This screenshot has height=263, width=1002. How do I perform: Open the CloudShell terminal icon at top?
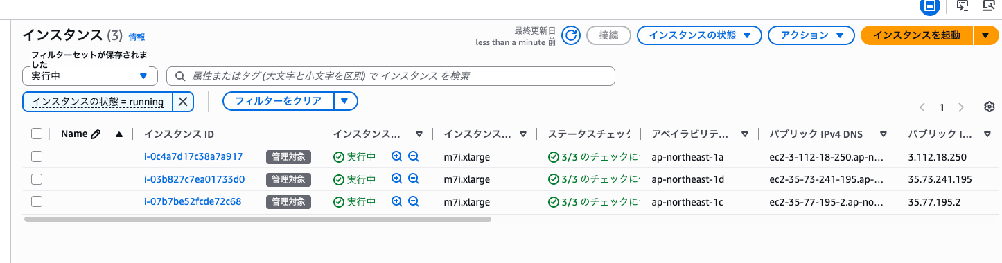[963, 6]
